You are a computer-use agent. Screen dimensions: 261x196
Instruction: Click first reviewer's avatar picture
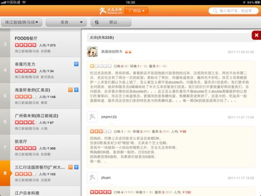(x=92, y=52)
